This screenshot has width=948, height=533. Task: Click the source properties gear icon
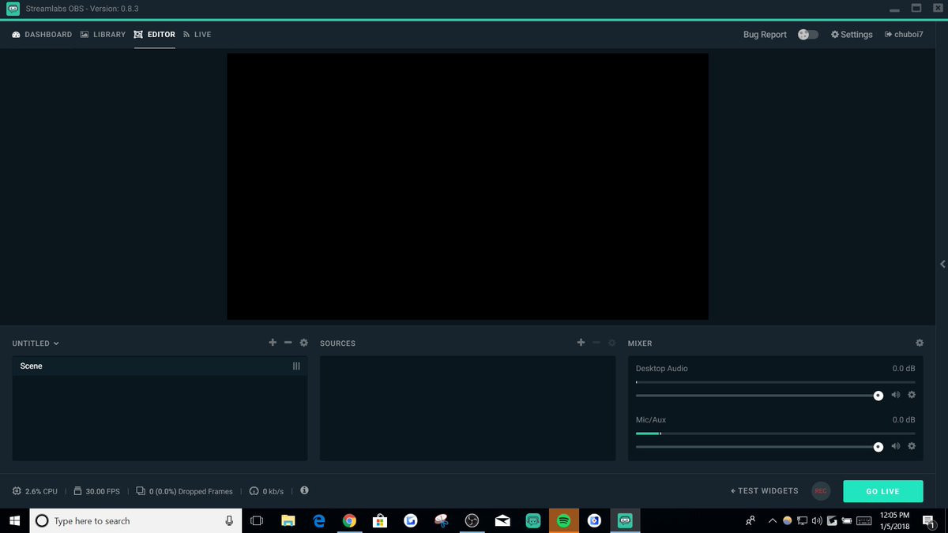(611, 343)
